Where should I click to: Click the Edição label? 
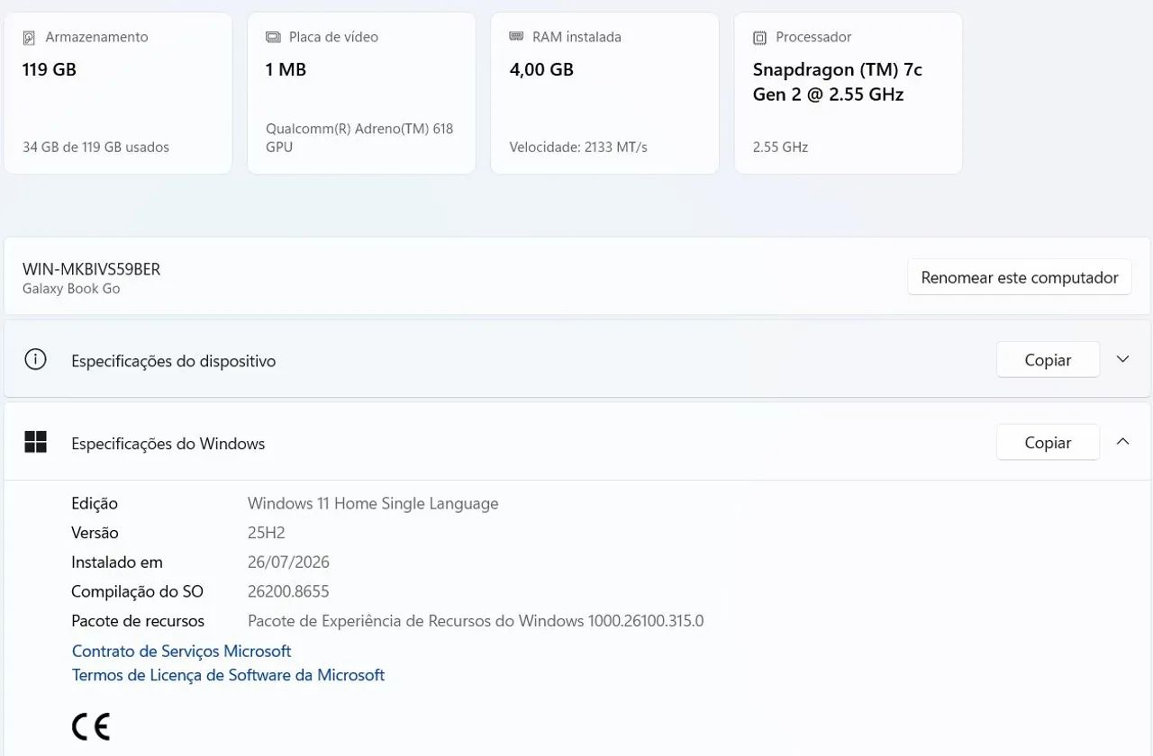[95, 504]
